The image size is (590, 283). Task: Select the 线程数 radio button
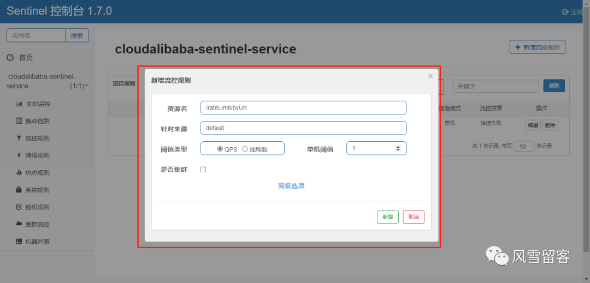(x=245, y=149)
